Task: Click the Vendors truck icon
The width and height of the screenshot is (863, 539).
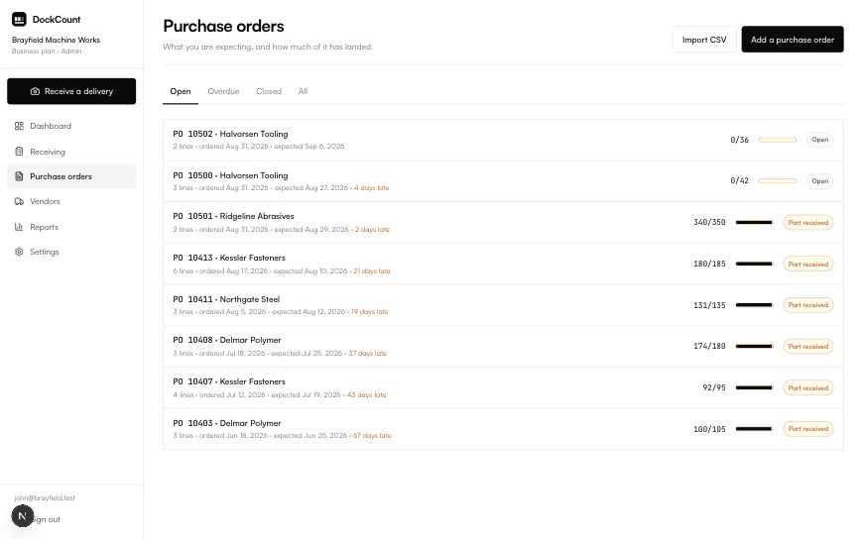Action: [x=19, y=201]
